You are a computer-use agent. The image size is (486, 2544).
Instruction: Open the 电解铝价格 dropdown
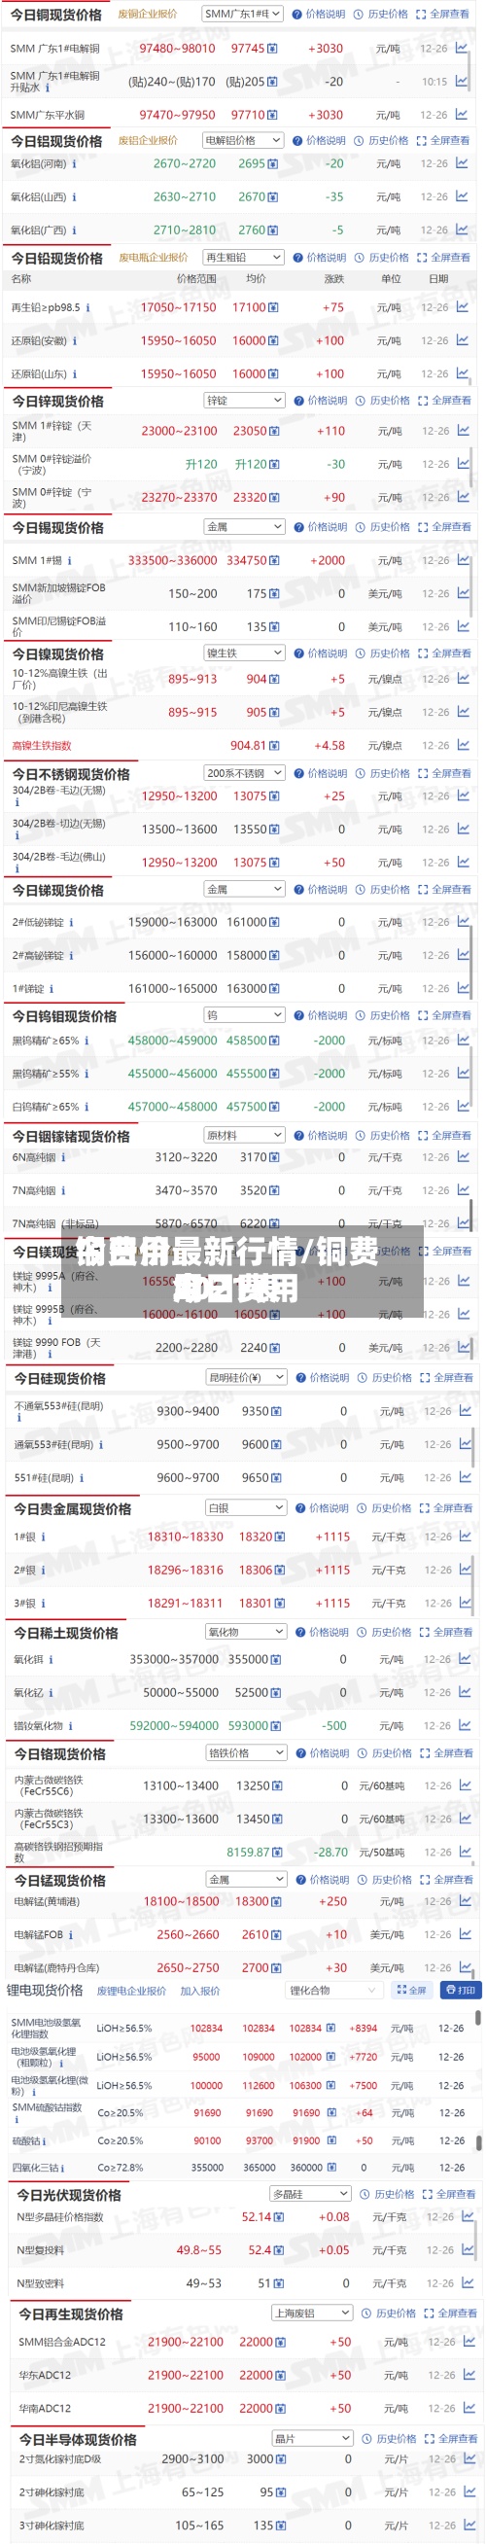coord(243,140)
